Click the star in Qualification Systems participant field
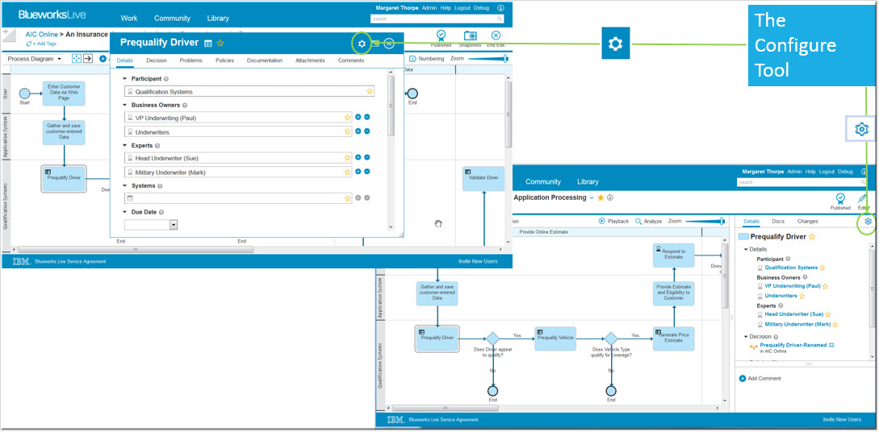 (x=370, y=91)
